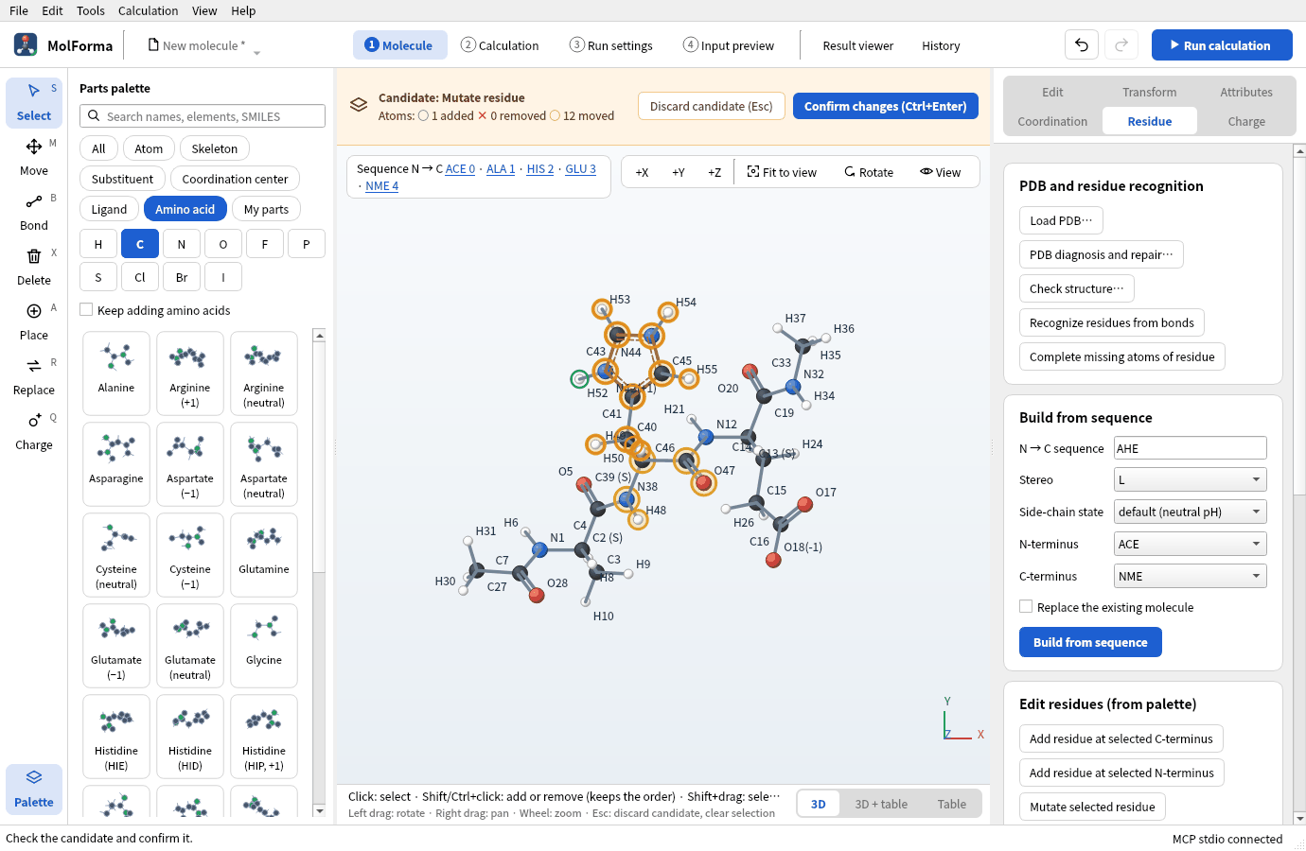The width and height of the screenshot is (1306, 851).
Task: Open the Tools menu
Action: click(91, 10)
